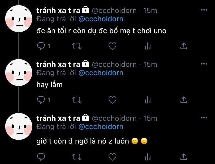Open the 'hay lắm' tweet text
This screenshot has height=164, width=215.
coord(50,85)
